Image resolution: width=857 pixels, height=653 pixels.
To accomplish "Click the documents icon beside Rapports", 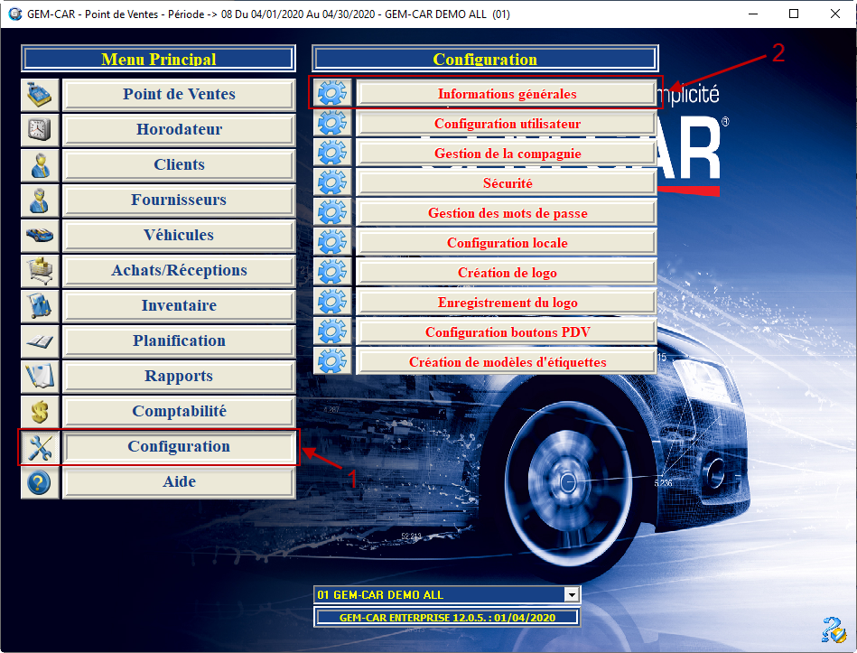I will coord(40,377).
